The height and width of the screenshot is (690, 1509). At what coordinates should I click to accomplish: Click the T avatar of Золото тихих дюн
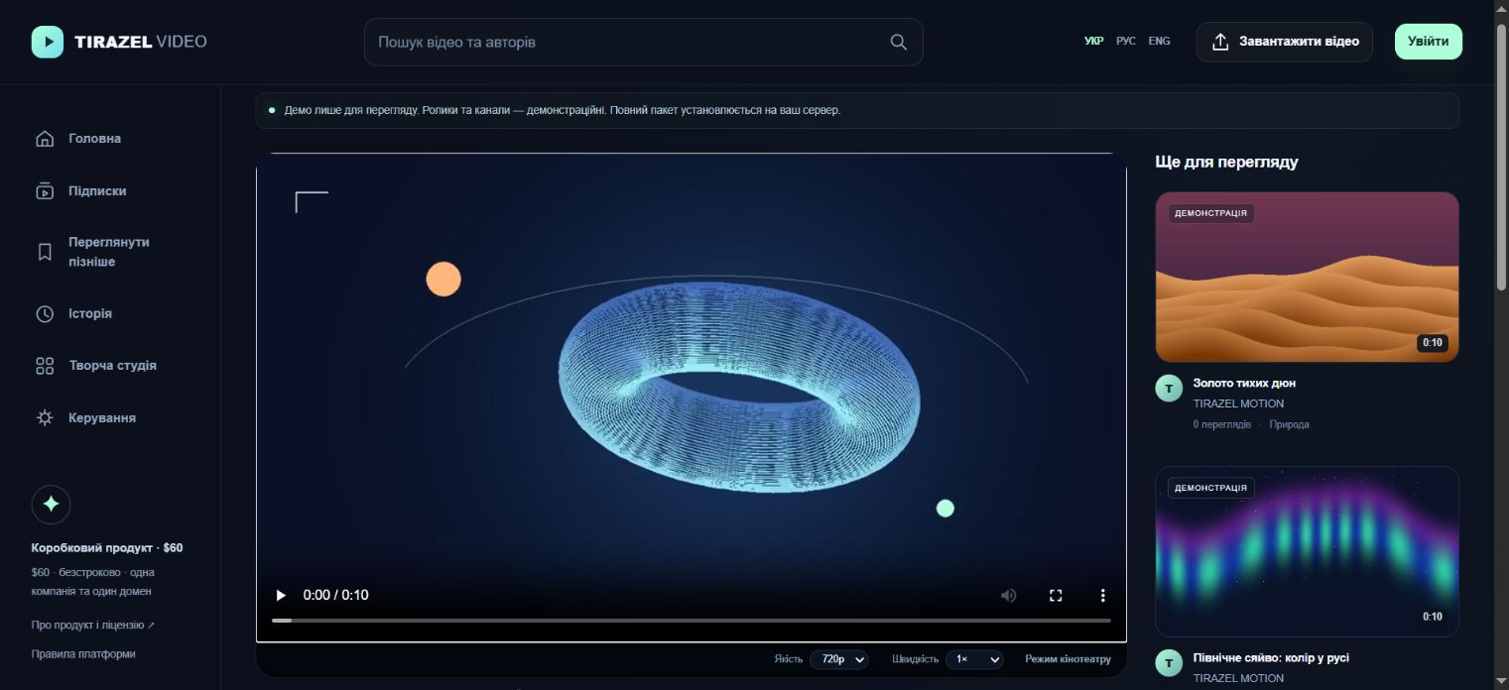coord(1170,389)
